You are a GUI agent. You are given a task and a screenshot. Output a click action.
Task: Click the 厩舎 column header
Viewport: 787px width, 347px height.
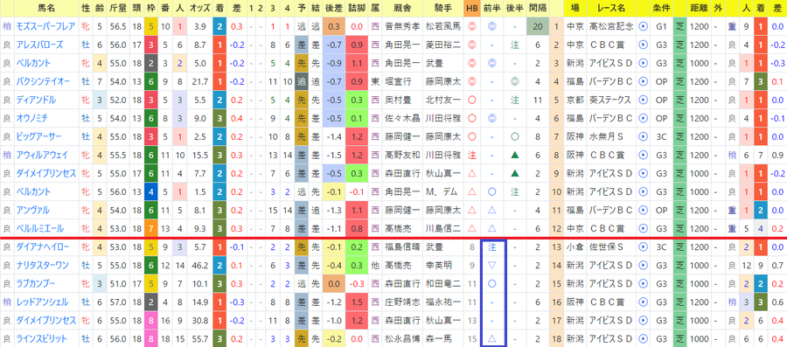pos(402,8)
